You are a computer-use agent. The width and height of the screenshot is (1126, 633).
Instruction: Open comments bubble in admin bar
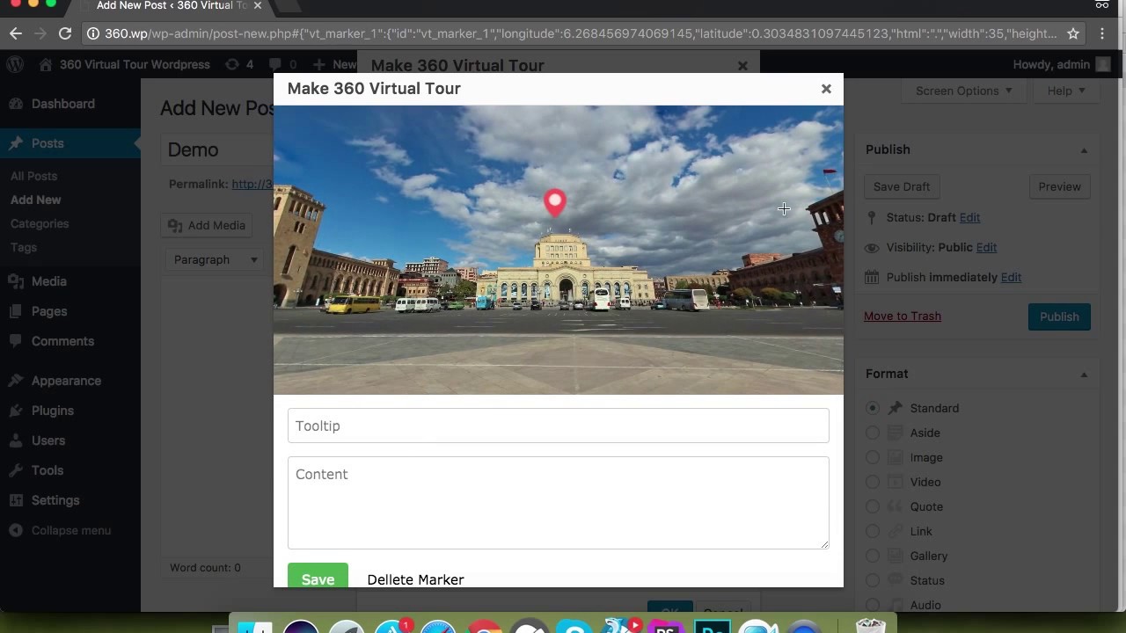point(283,64)
